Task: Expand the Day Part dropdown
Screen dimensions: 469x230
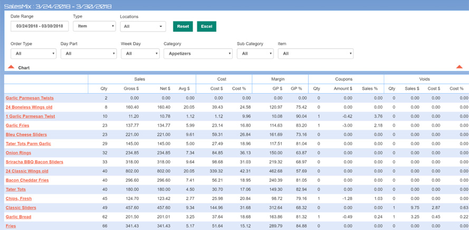Action: 88,54
